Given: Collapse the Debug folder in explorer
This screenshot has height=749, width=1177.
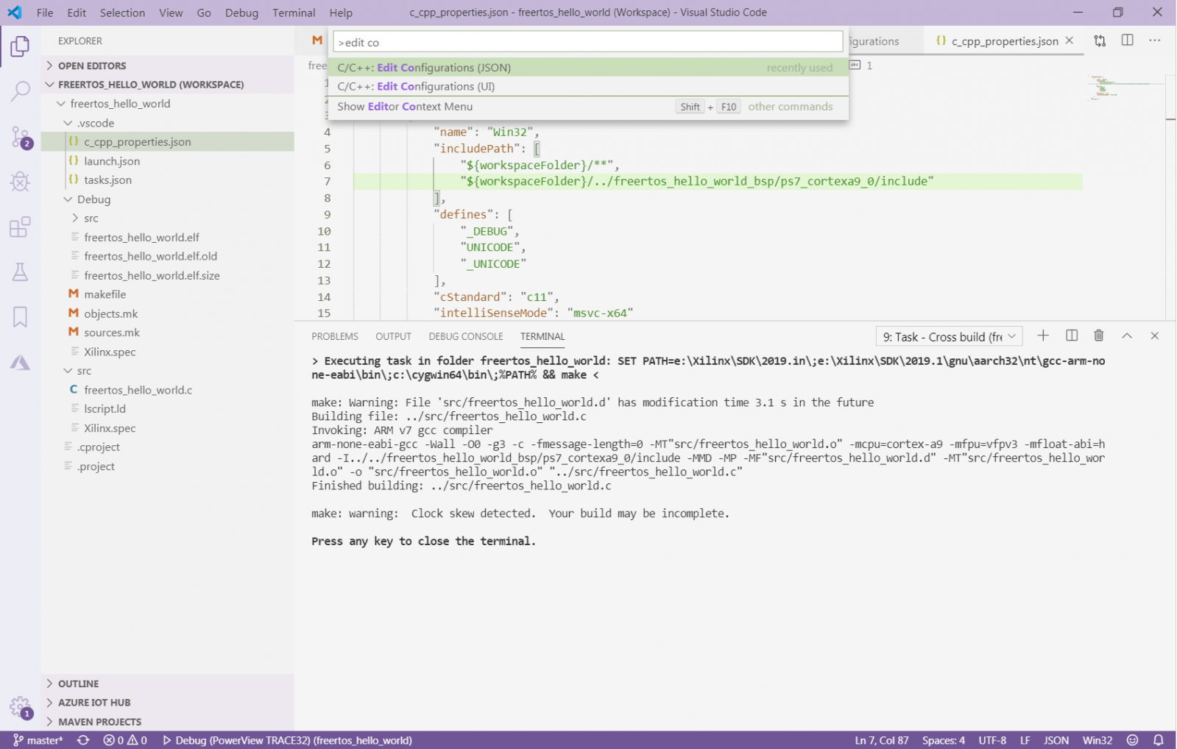Looking at the screenshot, I should click(93, 199).
